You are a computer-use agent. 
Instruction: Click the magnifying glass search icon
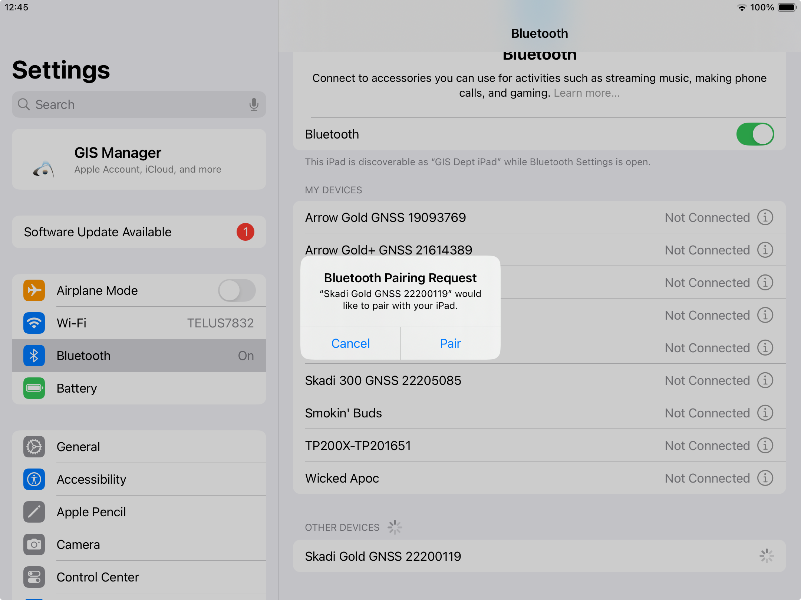24,104
